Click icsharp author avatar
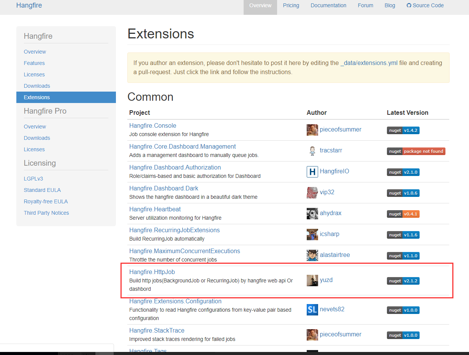This screenshot has width=469, height=355. [312, 234]
